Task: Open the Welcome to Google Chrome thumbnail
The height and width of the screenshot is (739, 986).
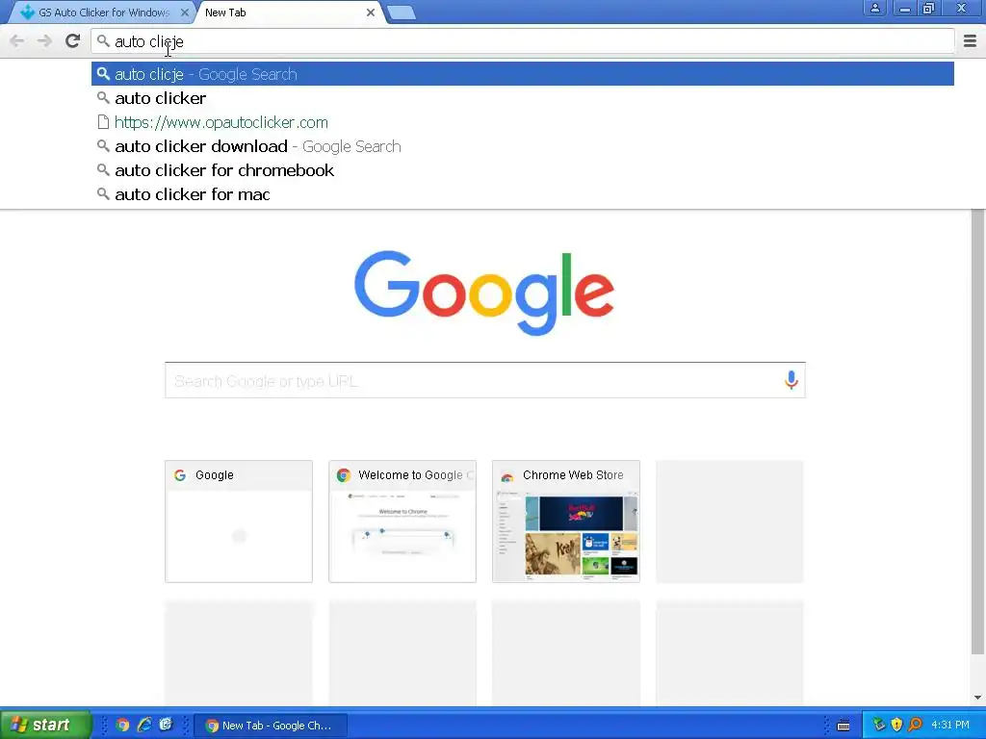Action: tap(402, 522)
